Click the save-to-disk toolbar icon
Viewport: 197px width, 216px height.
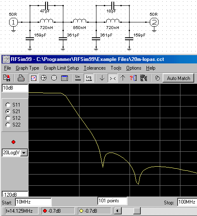pyautogui.click(x=7, y=78)
